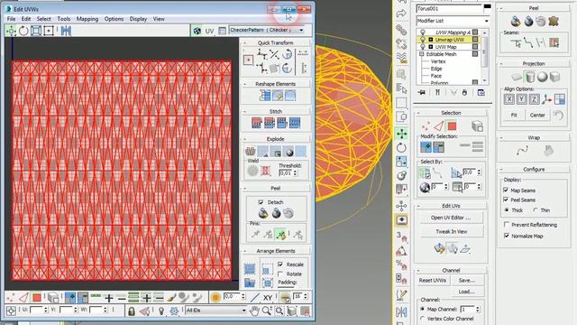Choose Cylindrical projection icon
Screen dimensions: 577x325
[x=530, y=77]
